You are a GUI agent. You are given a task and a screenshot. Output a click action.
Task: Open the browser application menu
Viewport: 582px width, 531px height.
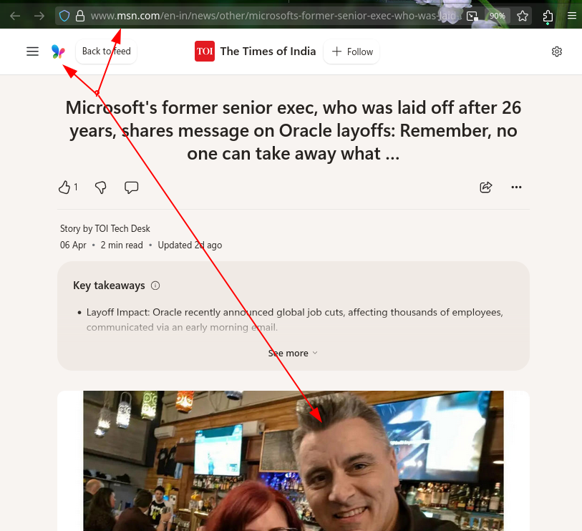tap(571, 16)
